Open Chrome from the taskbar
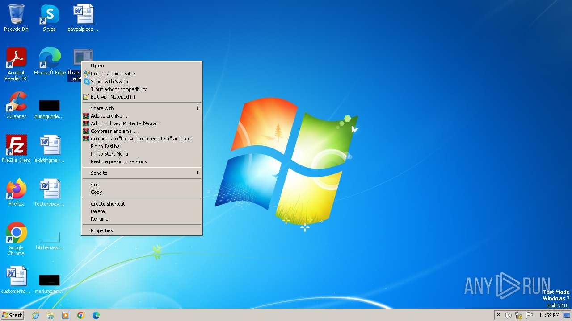Screen dimensions: 572x321 coord(81,315)
